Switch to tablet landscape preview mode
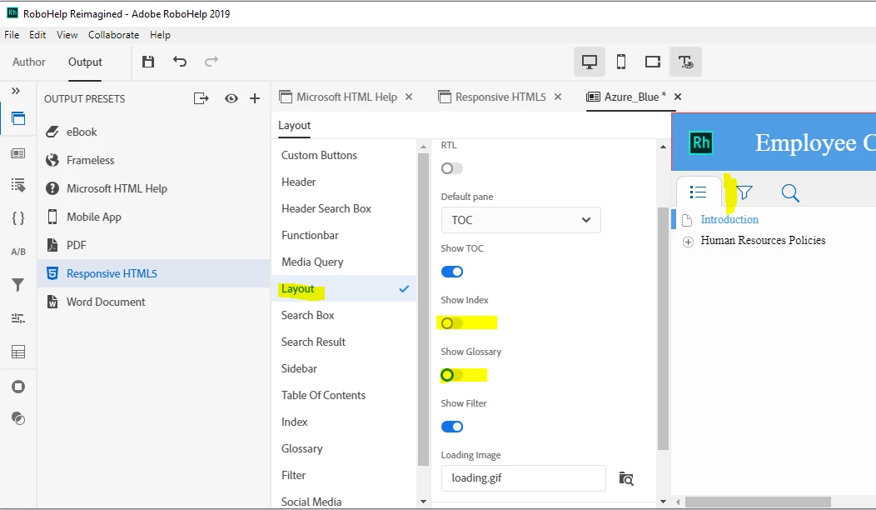 click(653, 62)
